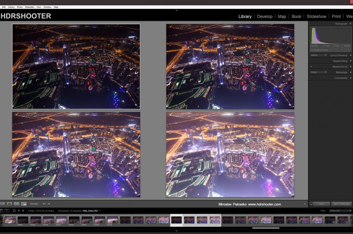353x234 pixels.
Task: Click the HDRSHOOTER identity plate
Action: 26,16
